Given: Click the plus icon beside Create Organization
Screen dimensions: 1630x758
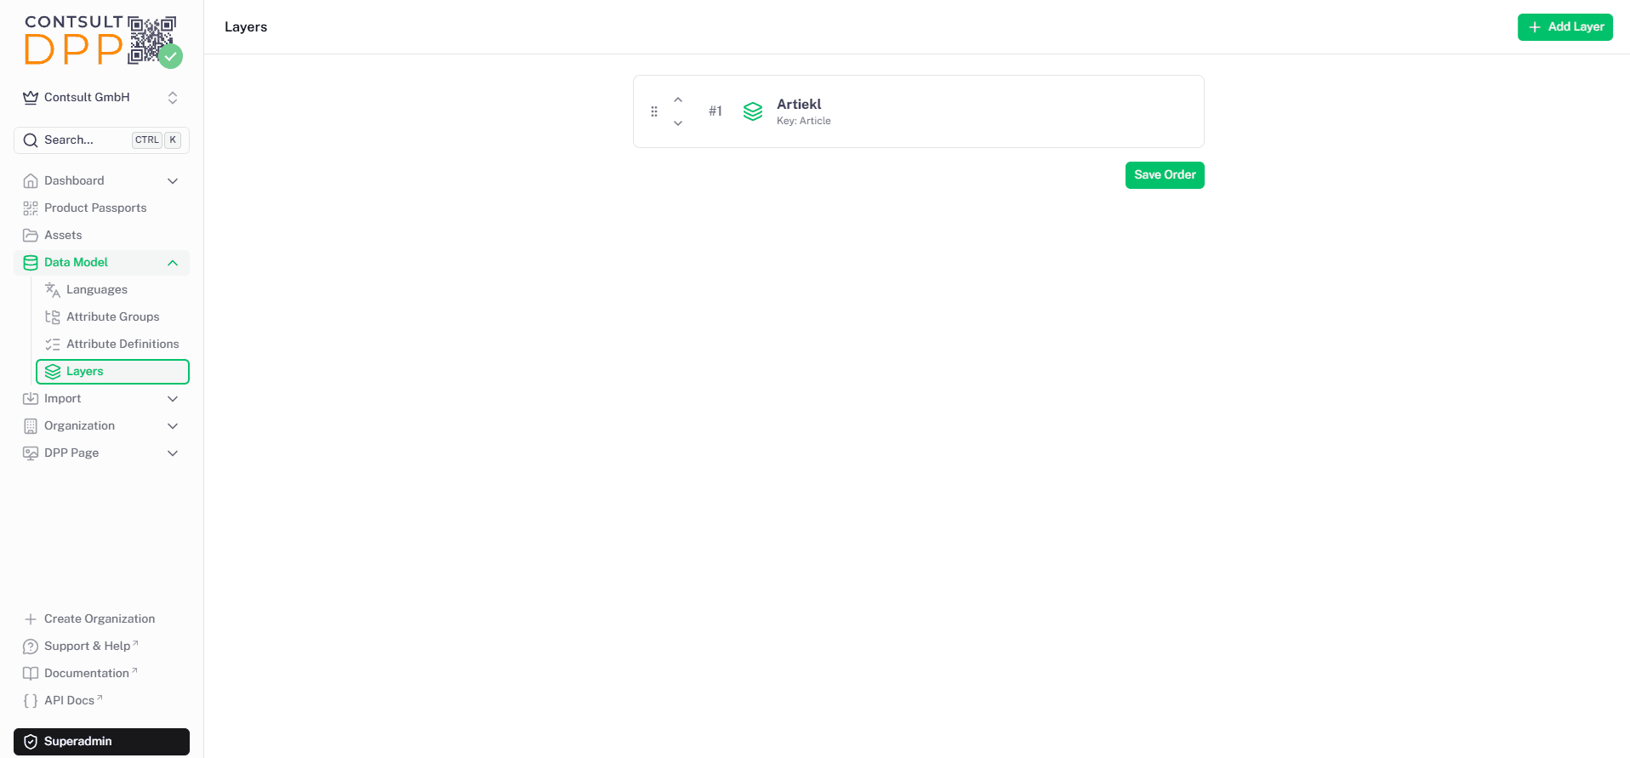Looking at the screenshot, I should pos(31,619).
